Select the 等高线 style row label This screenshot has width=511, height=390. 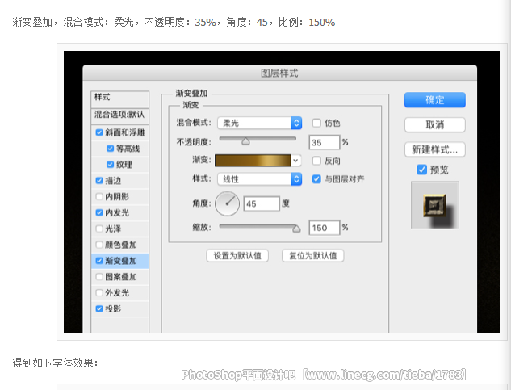click(128, 149)
